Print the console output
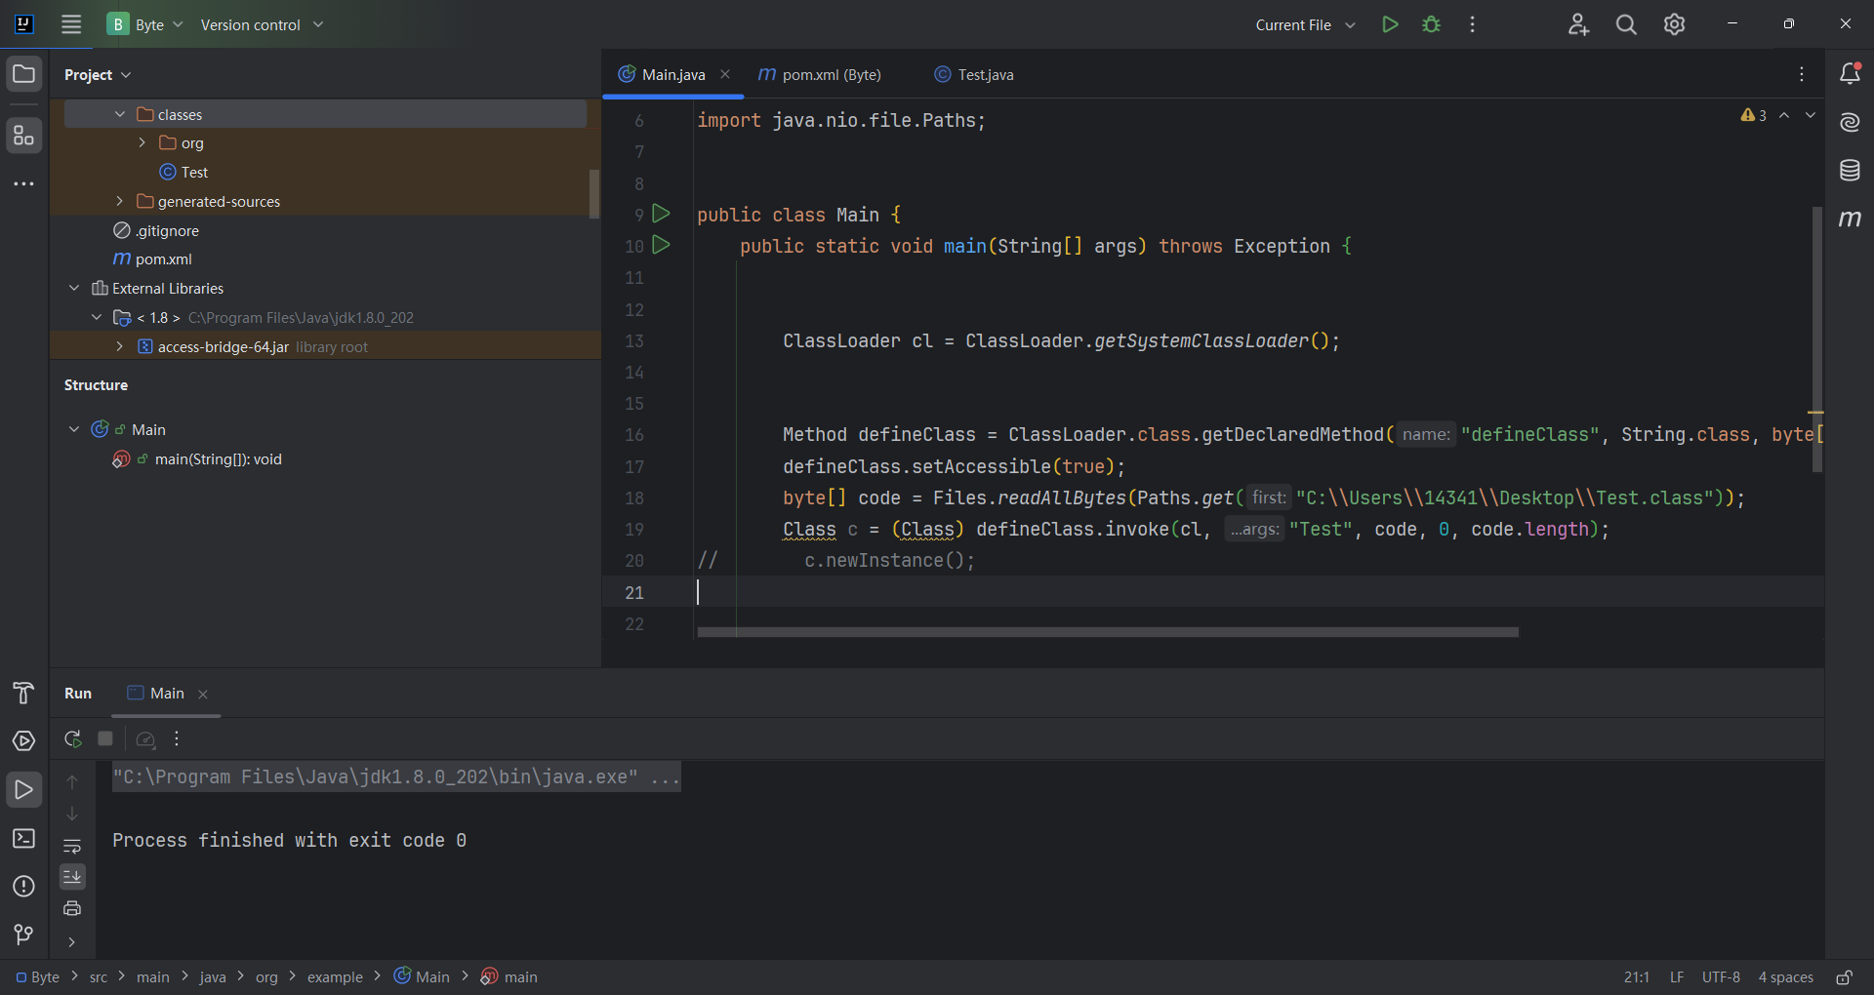This screenshot has width=1874, height=995. tap(72, 909)
